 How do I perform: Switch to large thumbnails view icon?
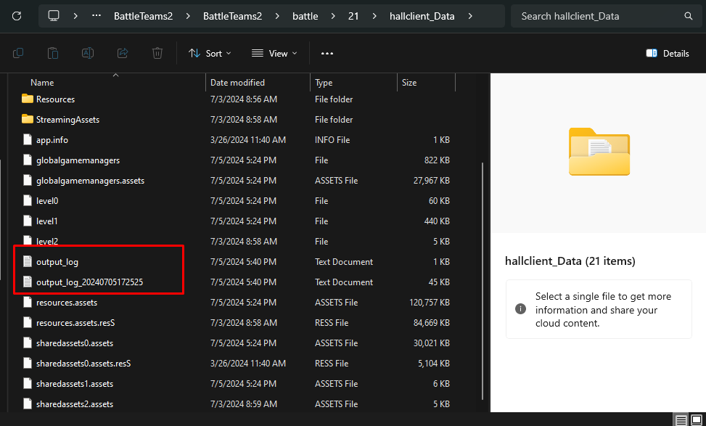pyautogui.click(x=696, y=420)
